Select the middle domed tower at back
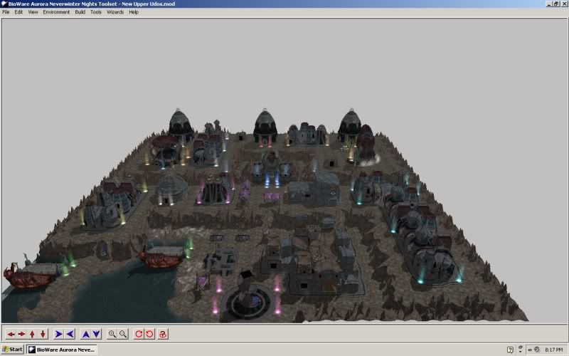Viewport: 569px width, 356px height. coord(265,127)
